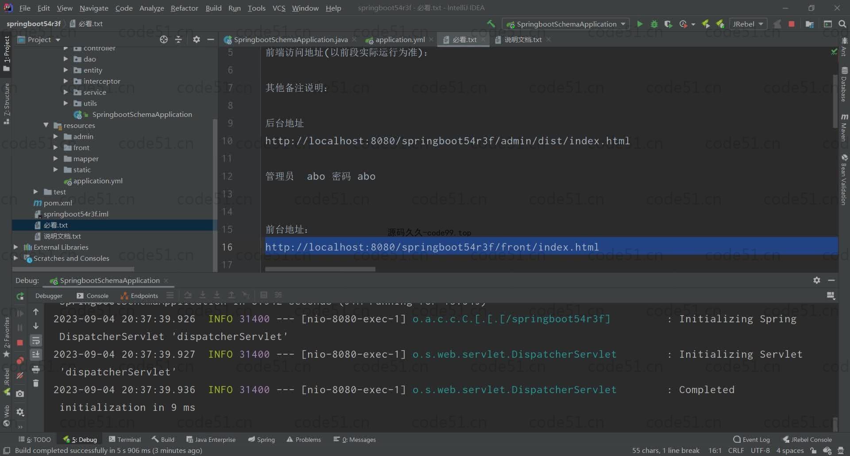Click View Breakpoints red circles icon
Screen dimensions: 850x456
tap(20, 361)
